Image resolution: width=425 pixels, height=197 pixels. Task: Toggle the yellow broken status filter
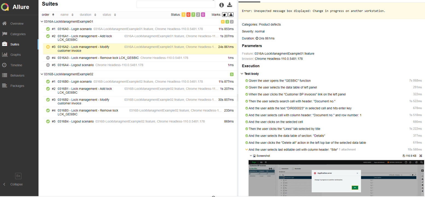click(x=184, y=15)
